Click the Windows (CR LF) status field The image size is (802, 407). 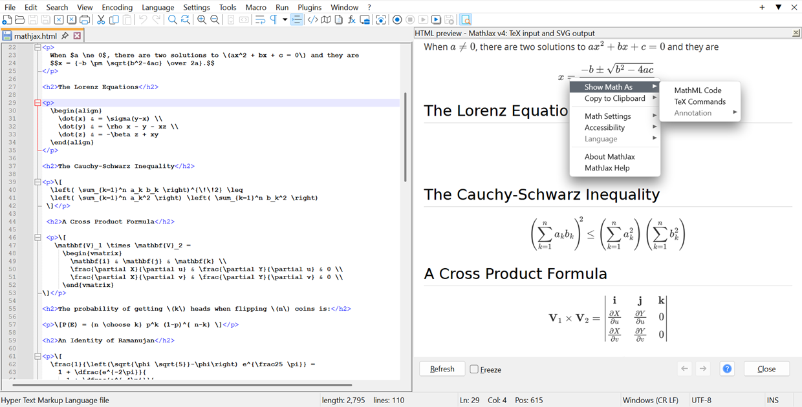coord(651,401)
